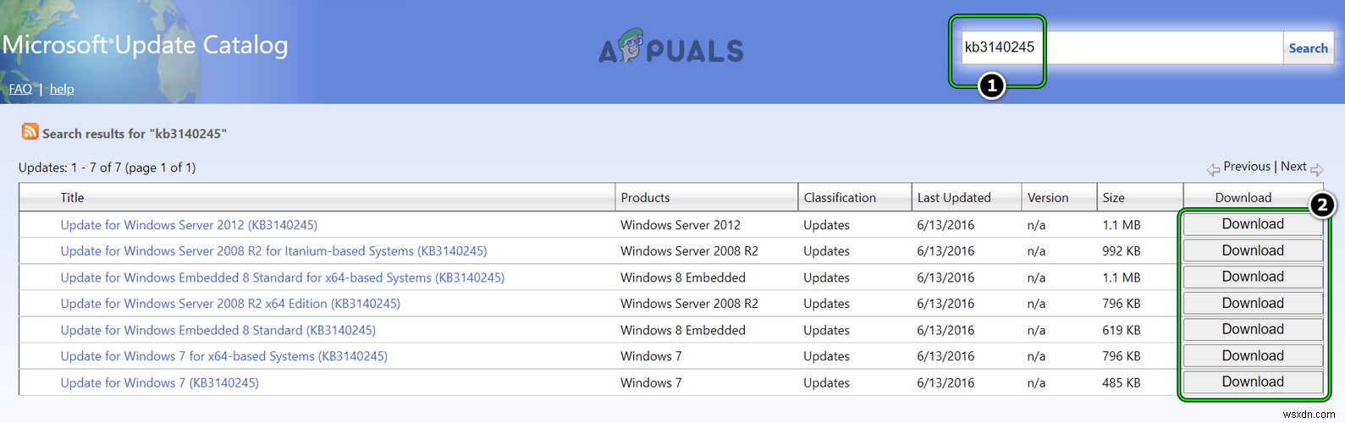Viewport: 1345px width, 423px height.
Task: Click the Search button
Action: 1308,48
